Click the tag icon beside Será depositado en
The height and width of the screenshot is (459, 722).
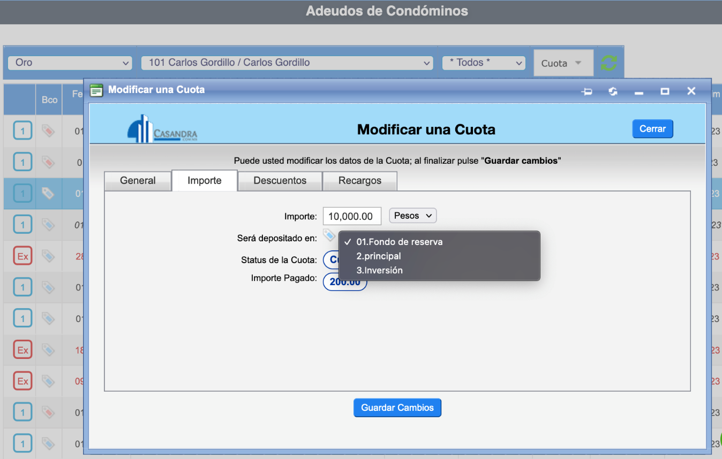point(328,235)
